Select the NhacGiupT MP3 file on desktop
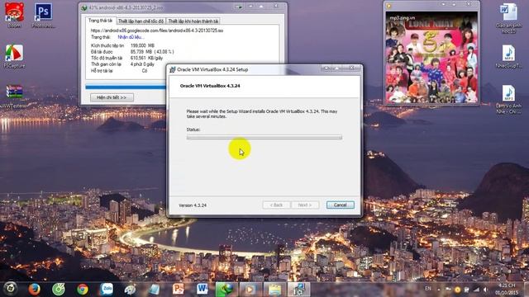This screenshot has height=297, width=529. tap(509, 57)
